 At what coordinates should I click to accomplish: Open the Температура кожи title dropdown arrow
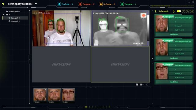(36, 4)
